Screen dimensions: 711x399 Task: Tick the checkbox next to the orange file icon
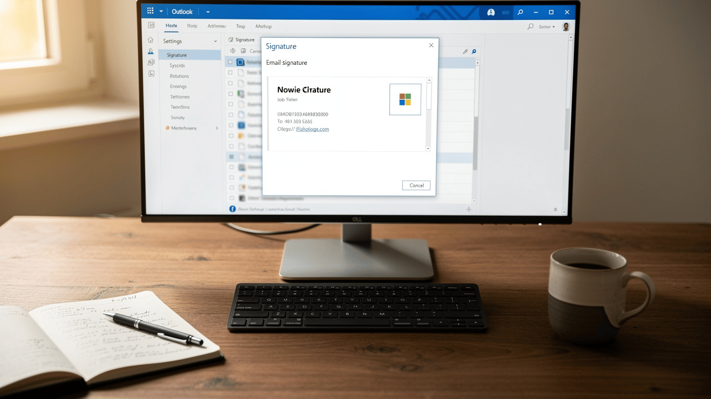231,136
